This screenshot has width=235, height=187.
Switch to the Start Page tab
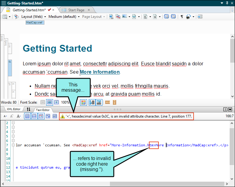(x=76, y=10)
